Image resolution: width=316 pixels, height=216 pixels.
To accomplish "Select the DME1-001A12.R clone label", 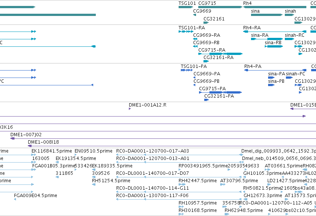I will (147, 105).
